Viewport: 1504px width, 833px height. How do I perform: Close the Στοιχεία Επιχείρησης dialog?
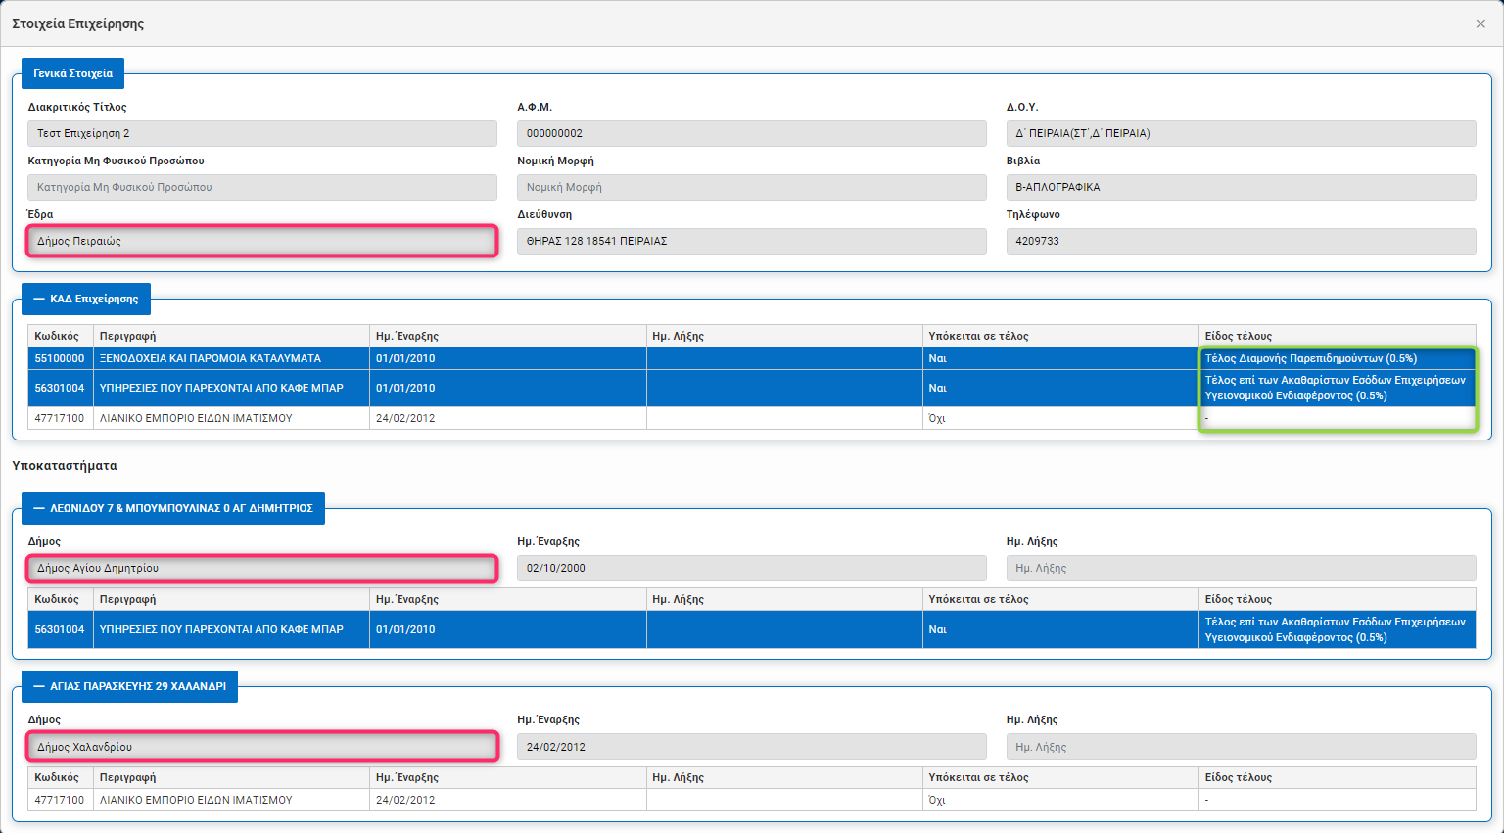1480,23
